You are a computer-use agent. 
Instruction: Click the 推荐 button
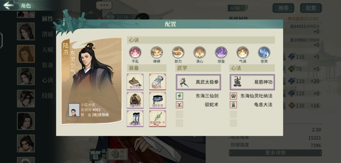pyautogui.click(x=283, y=8)
